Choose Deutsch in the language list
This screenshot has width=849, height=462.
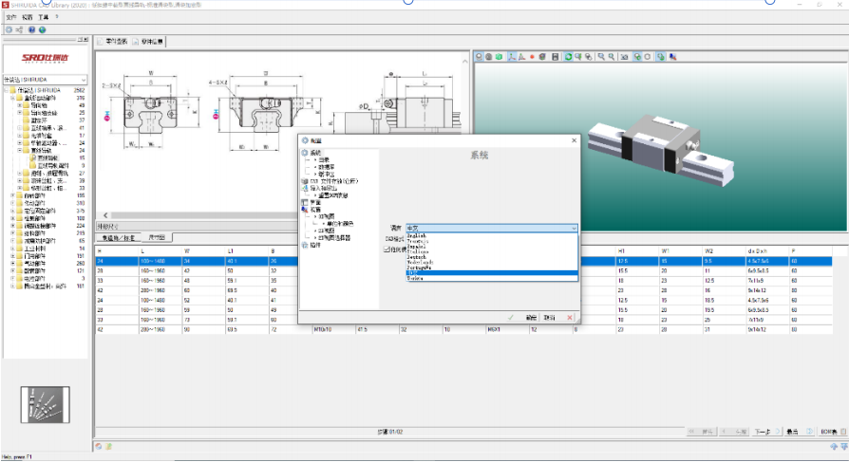click(x=418, y=256)
